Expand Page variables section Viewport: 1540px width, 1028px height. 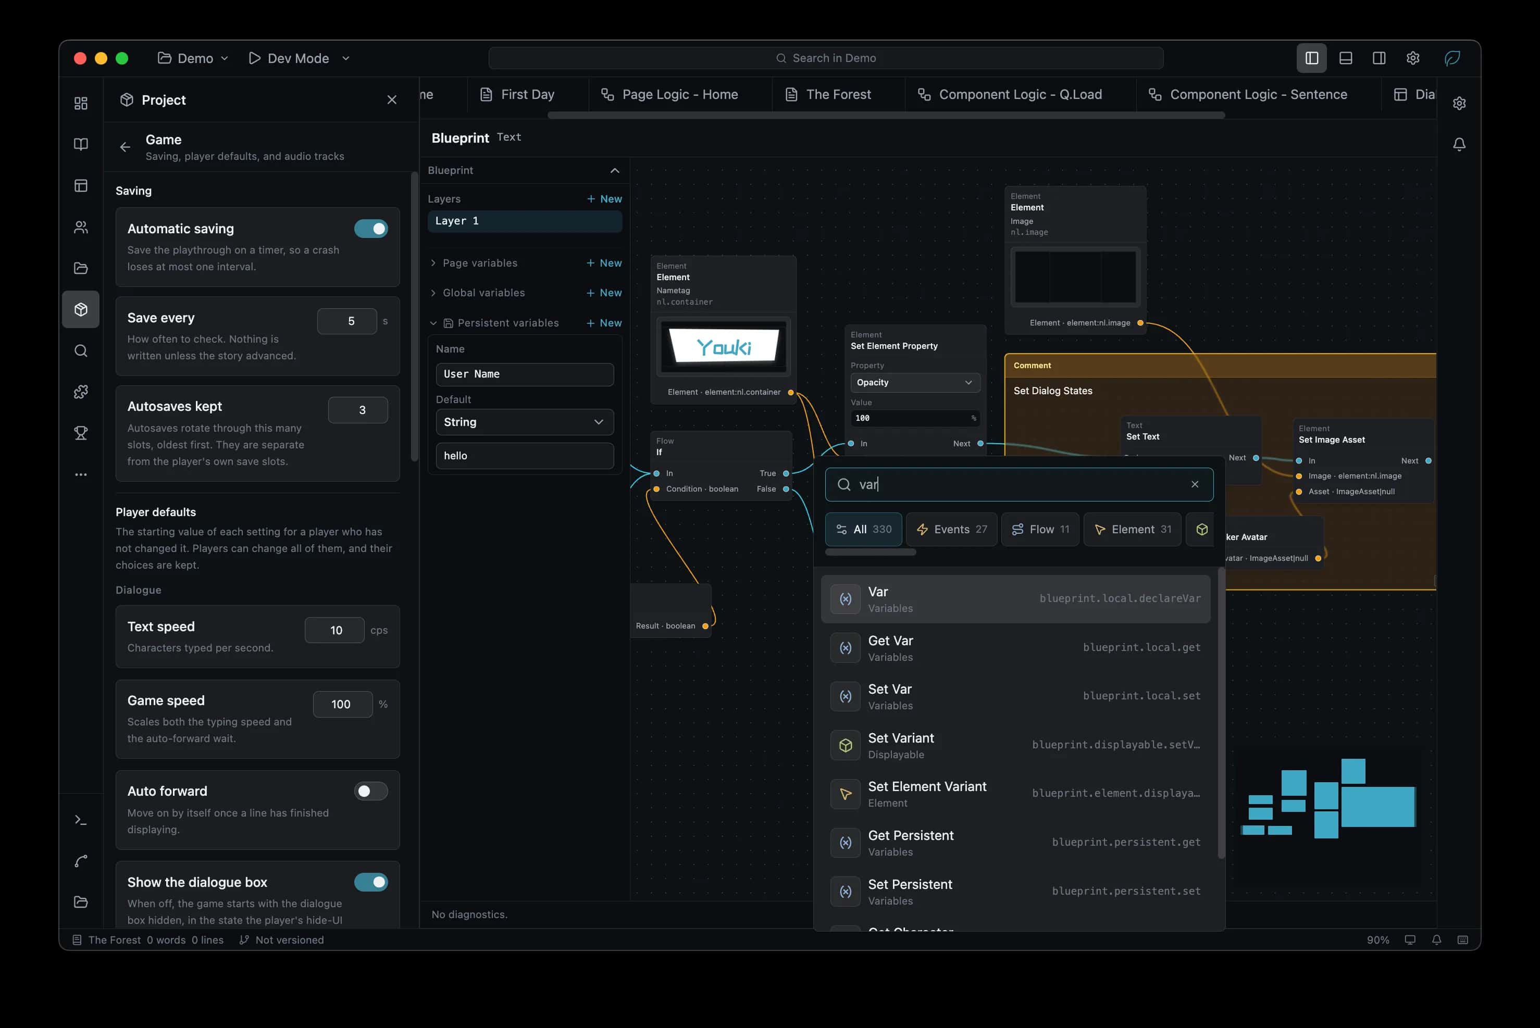474,263
